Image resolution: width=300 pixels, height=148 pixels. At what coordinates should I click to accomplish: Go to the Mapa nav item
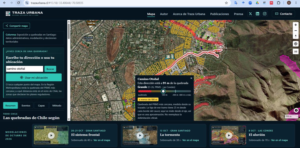click(151, 14)
